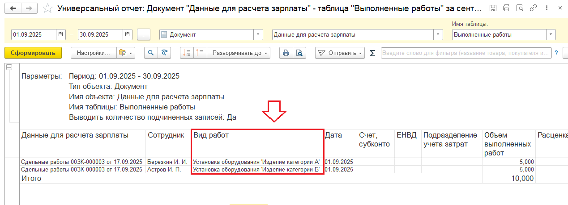Open 'Настройки...' report settings
Screen dimensions: 568x205
(94, 53)
